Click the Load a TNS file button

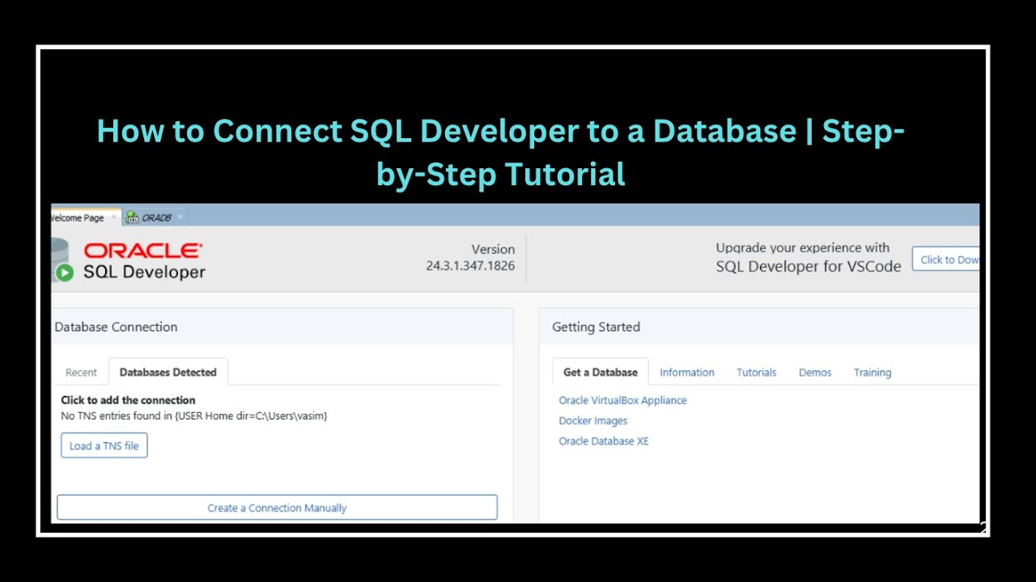click(x=104, y=445)
